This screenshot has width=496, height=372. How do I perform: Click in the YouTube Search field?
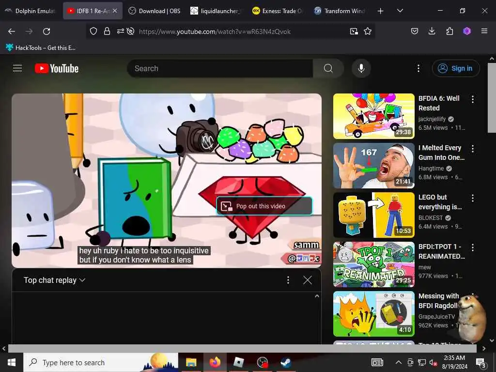click(x=220, y=68)
